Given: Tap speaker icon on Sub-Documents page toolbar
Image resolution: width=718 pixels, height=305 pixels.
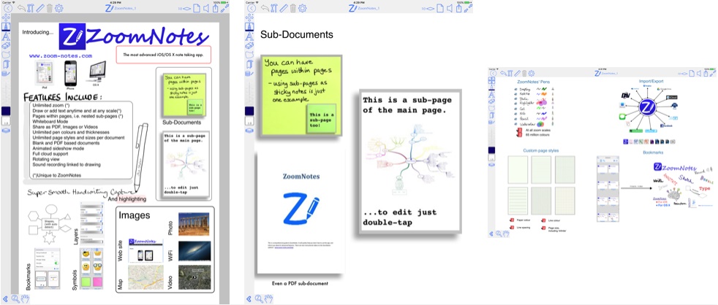Looking at the screenshot, I should point(449,8).
